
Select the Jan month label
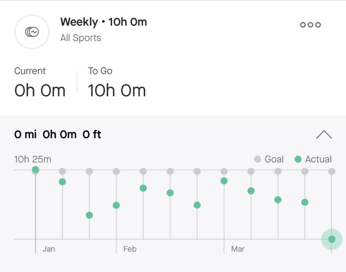(49, 249)
